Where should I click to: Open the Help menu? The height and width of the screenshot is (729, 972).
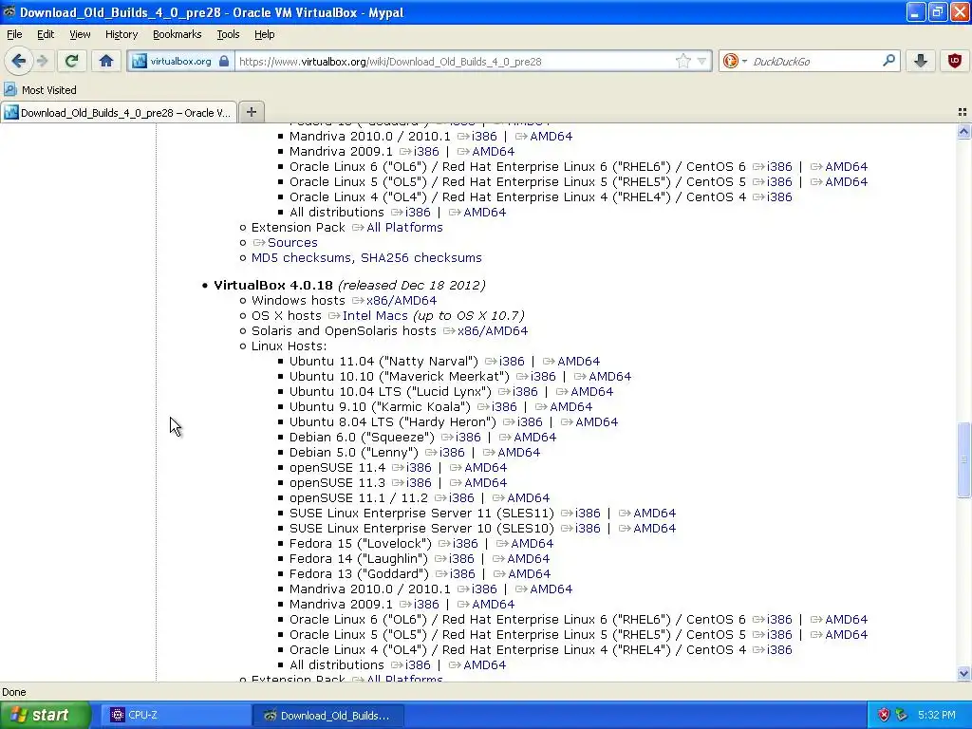pyautogui.click(x=265, y=34)
